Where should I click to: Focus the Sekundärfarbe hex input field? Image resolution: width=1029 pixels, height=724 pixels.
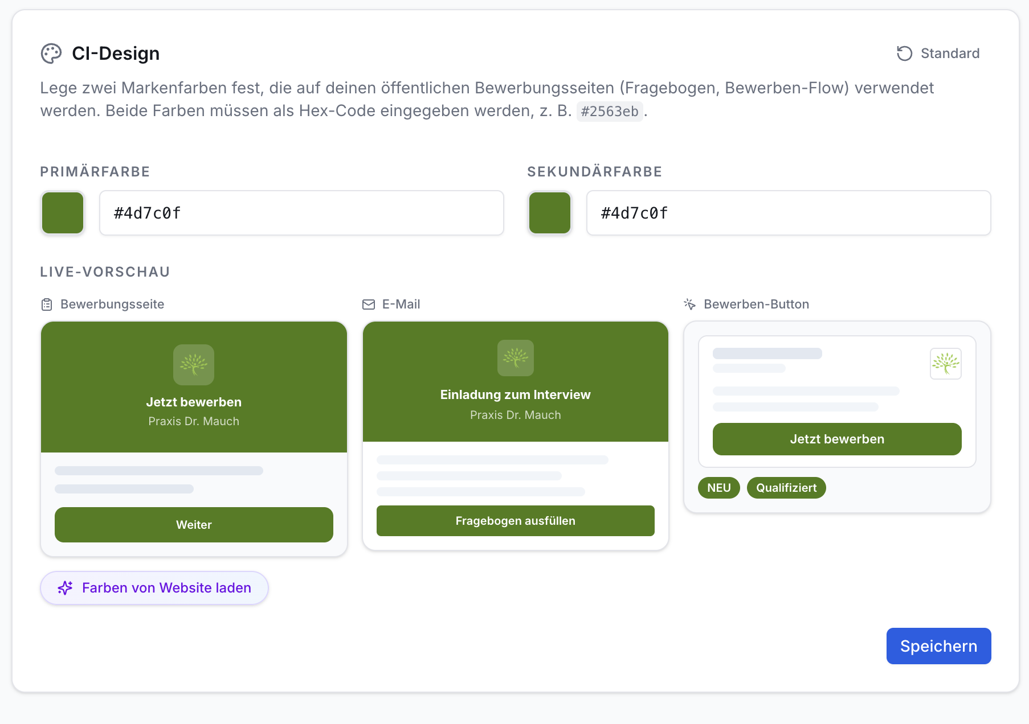click(x=789, y=213)
